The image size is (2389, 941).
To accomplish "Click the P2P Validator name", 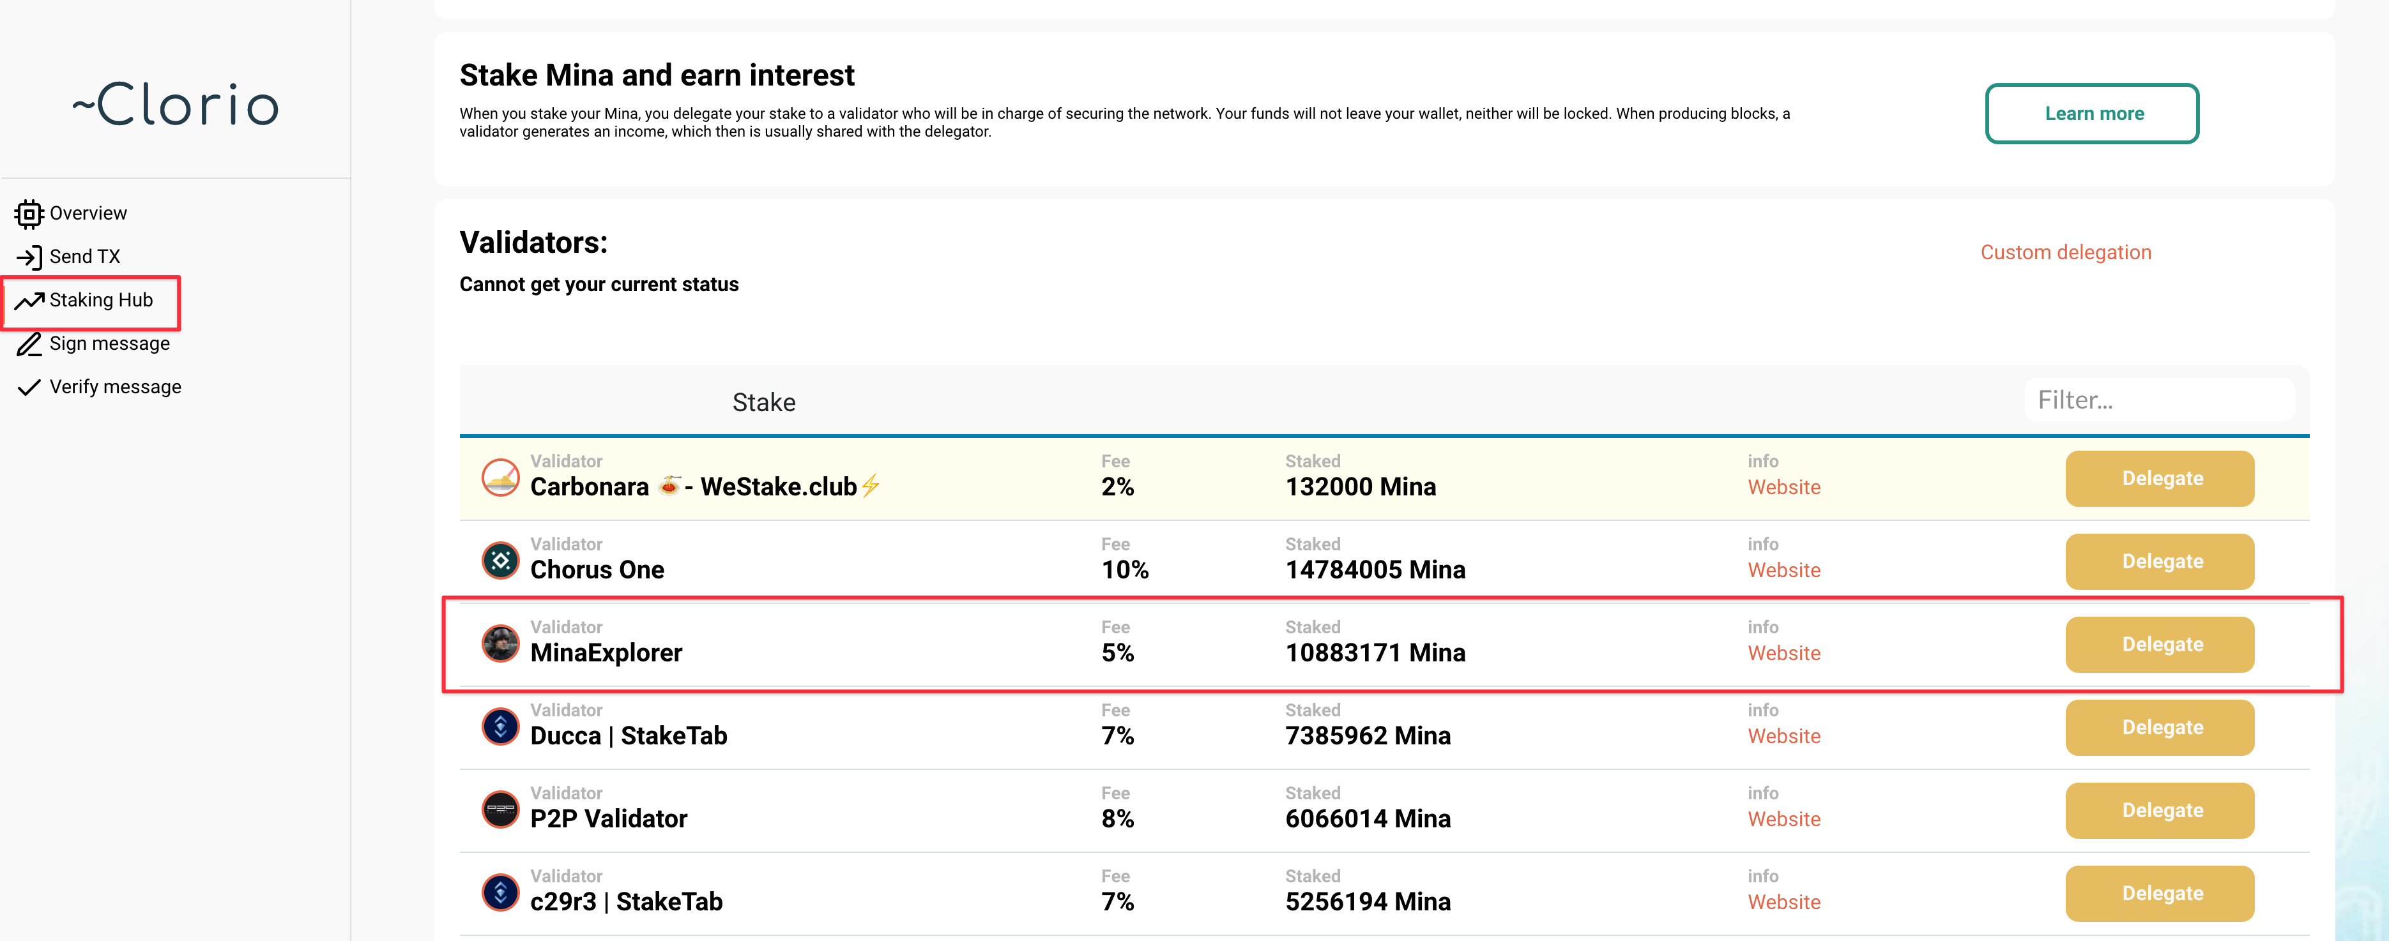I will pyautogui.click(x=608, y=818).
